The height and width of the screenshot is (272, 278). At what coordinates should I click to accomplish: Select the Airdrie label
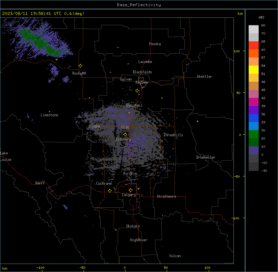click(130, 173)
